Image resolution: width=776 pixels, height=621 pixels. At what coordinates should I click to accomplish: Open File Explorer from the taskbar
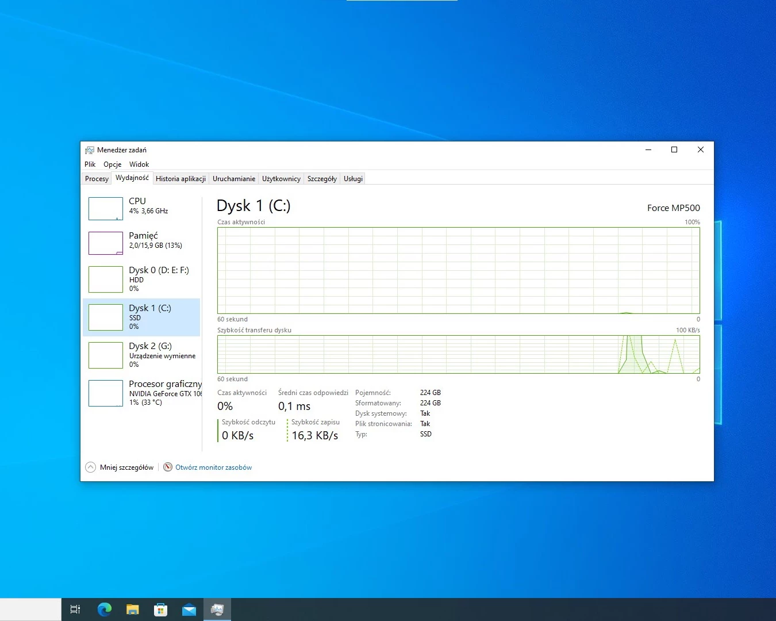point(133,609)
